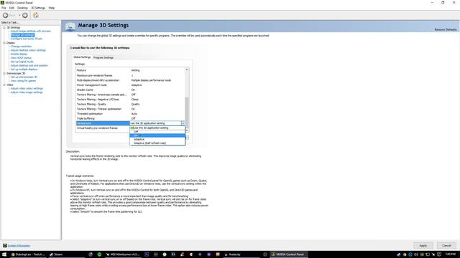The height and width of the screenshot is (258, 460).
Task: Open the Help menu
Action: pyautogui.click(x=51, y=8)
